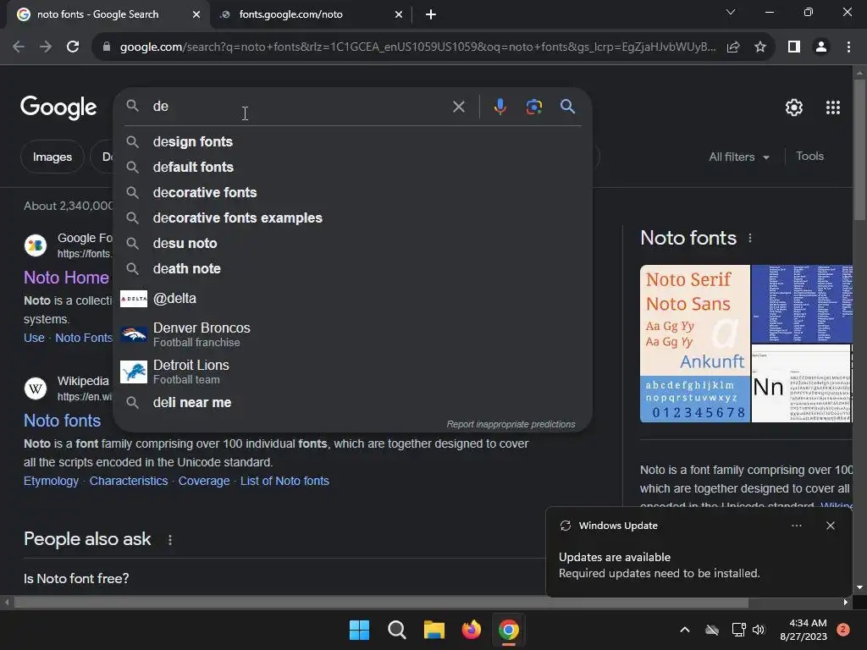
Task: Click the padlock site info icon
Action: 107,47
